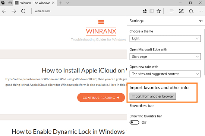Open the WINRANX hamburger menu icon
The height and width of the screenshot is (136, 205).
[x=101, y=22]
